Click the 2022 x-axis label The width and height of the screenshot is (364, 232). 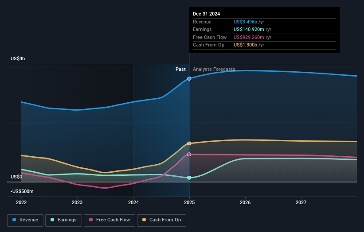click(21, 203)
